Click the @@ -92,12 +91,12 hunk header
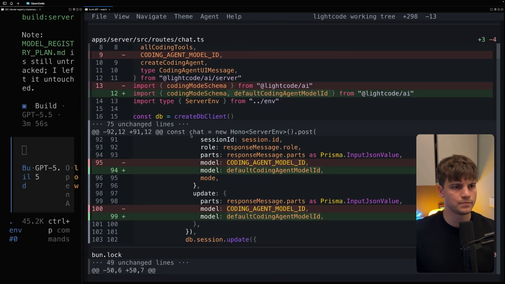The image size is (505, 284). [204, 132]
